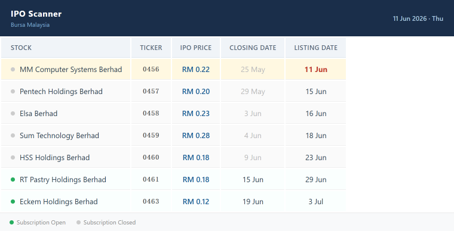Click the Bursa Malaysia subtitle
The image size is (454, 231).
(x=30, y=25)
